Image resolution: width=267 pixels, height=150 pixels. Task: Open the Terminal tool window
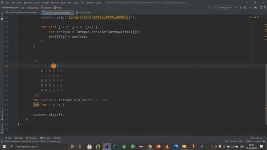click(x=45, y=138)
